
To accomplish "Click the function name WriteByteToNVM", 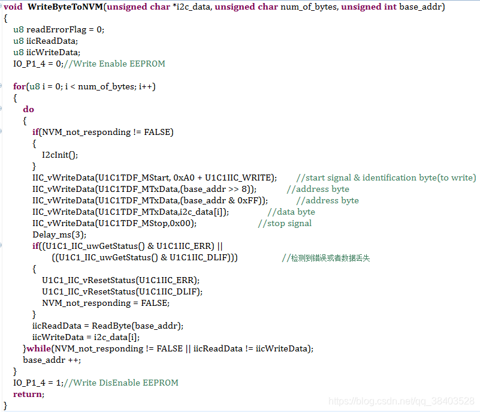I will click(x=65, y=7).
